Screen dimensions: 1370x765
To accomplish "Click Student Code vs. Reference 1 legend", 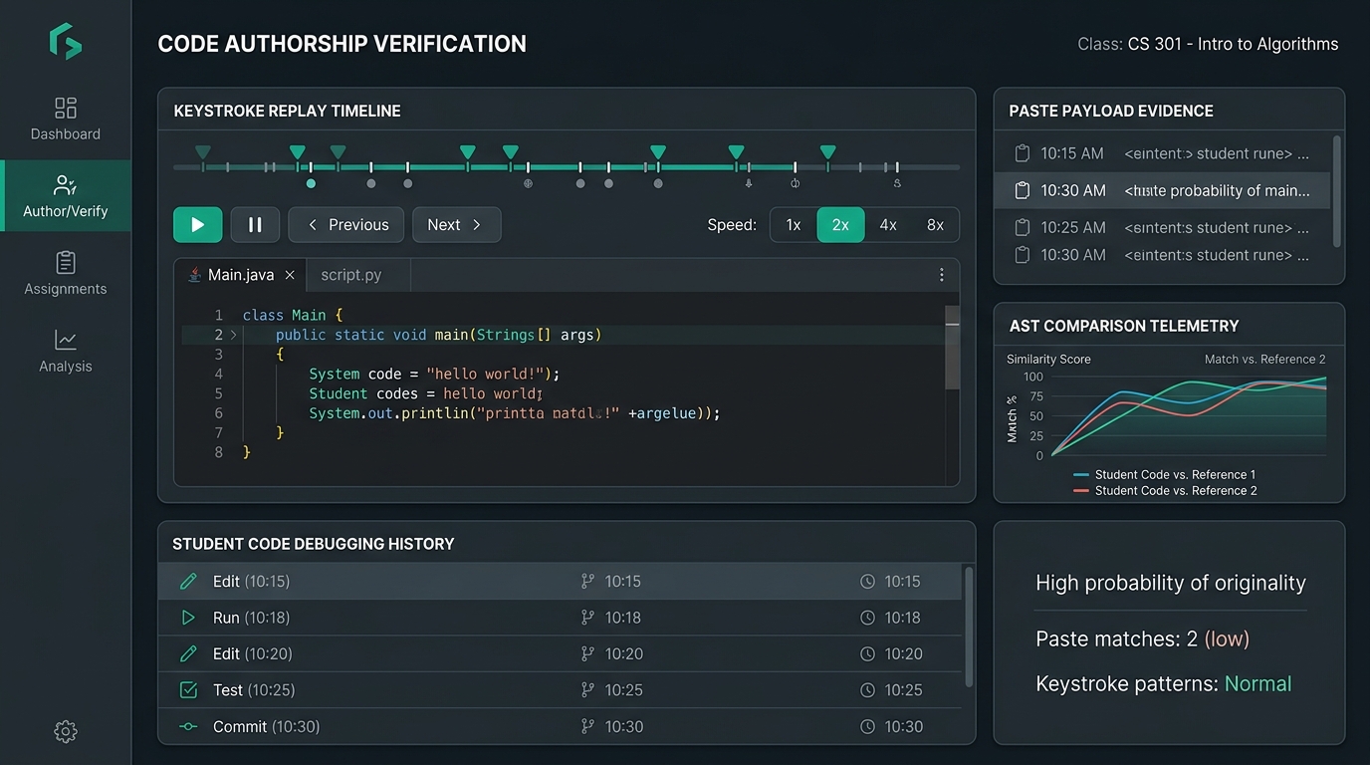I will (x=1165, y=474).
